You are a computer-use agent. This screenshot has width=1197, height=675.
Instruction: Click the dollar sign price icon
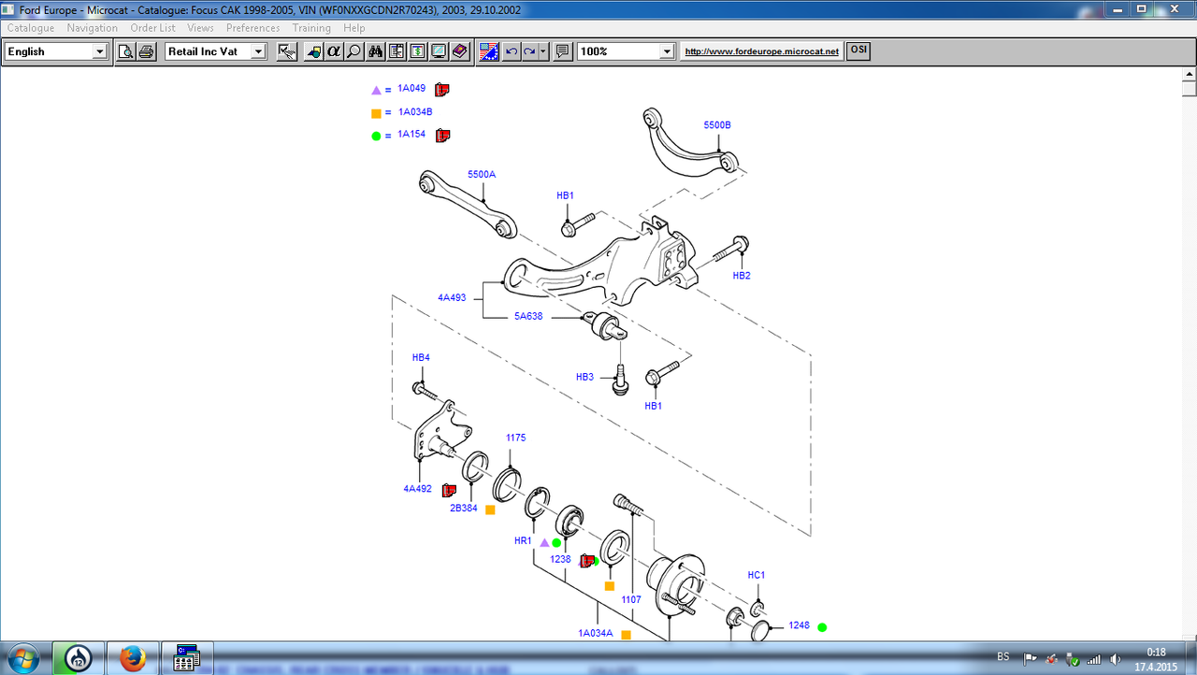point(418,51)
